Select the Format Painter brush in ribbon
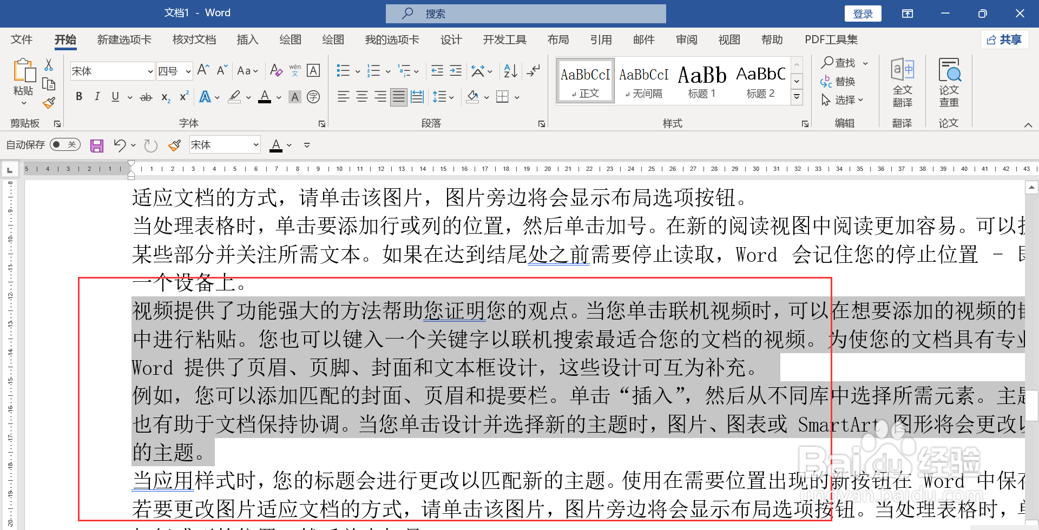This screenshot has height=530, width=1039. coord(49,102)
